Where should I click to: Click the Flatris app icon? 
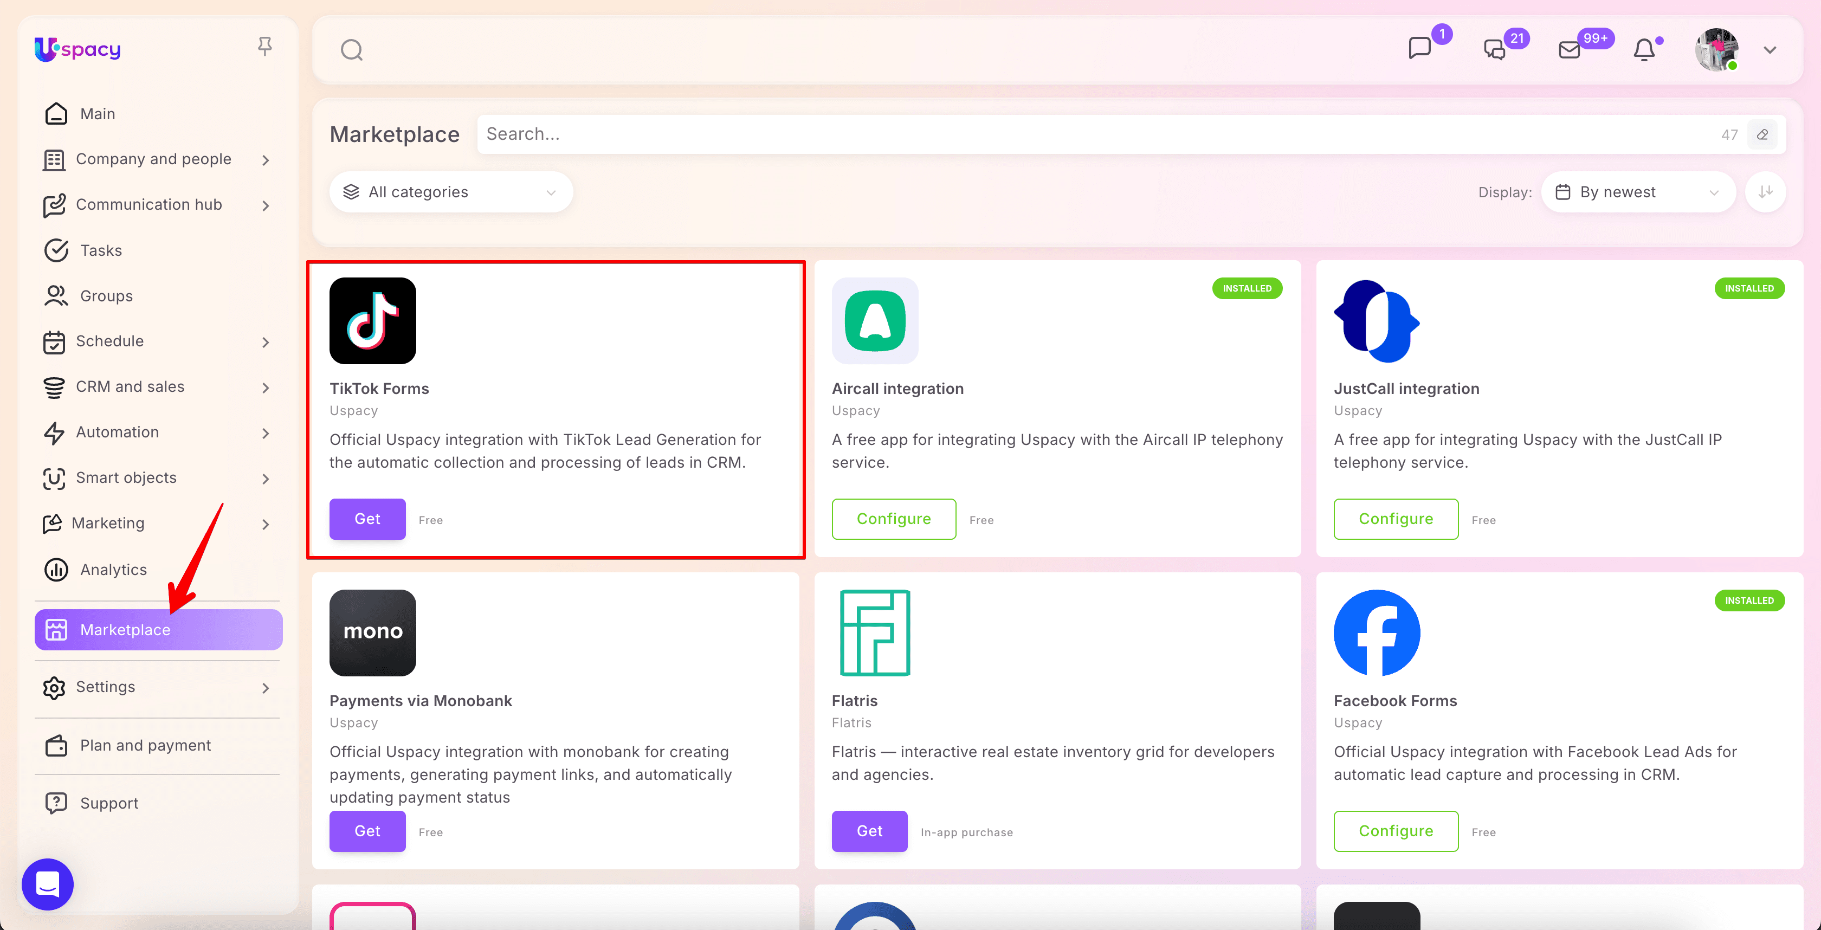tap(874, 632)
